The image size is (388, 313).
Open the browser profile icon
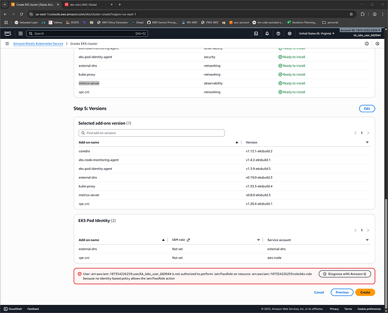pyautogui.click(x=375, y=14)
